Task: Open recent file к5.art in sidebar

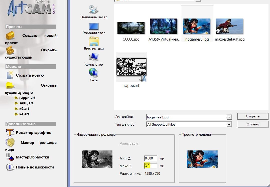Action: pyautogui.click(x=24, y=109)
